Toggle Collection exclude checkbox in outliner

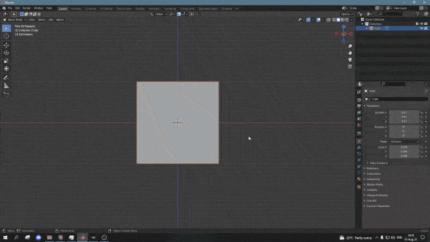pos(417,24)
